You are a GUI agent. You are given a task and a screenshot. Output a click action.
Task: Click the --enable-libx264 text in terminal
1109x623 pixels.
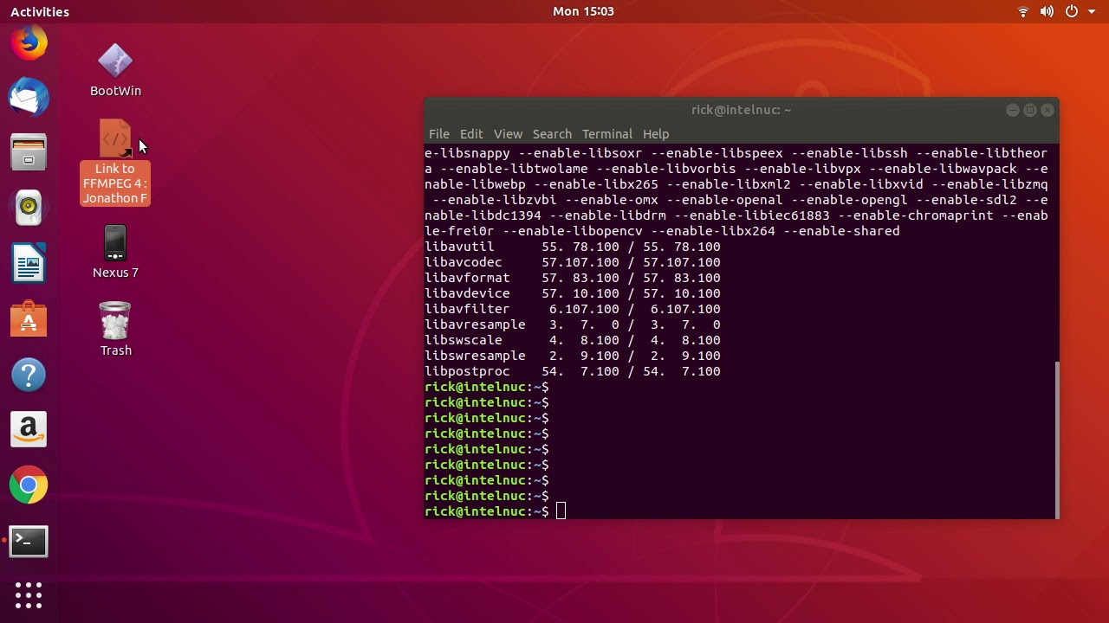coord(713,231)
